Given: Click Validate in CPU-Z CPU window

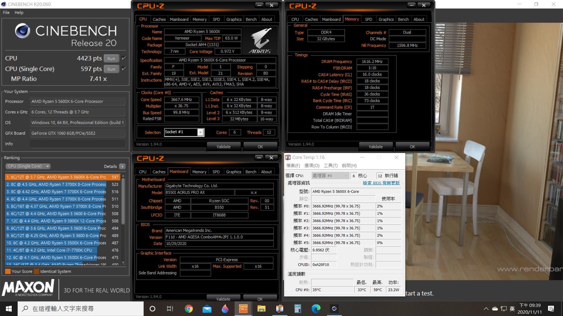Looking at the screenshot, I should pyautogui.click(x=223, y=147).
